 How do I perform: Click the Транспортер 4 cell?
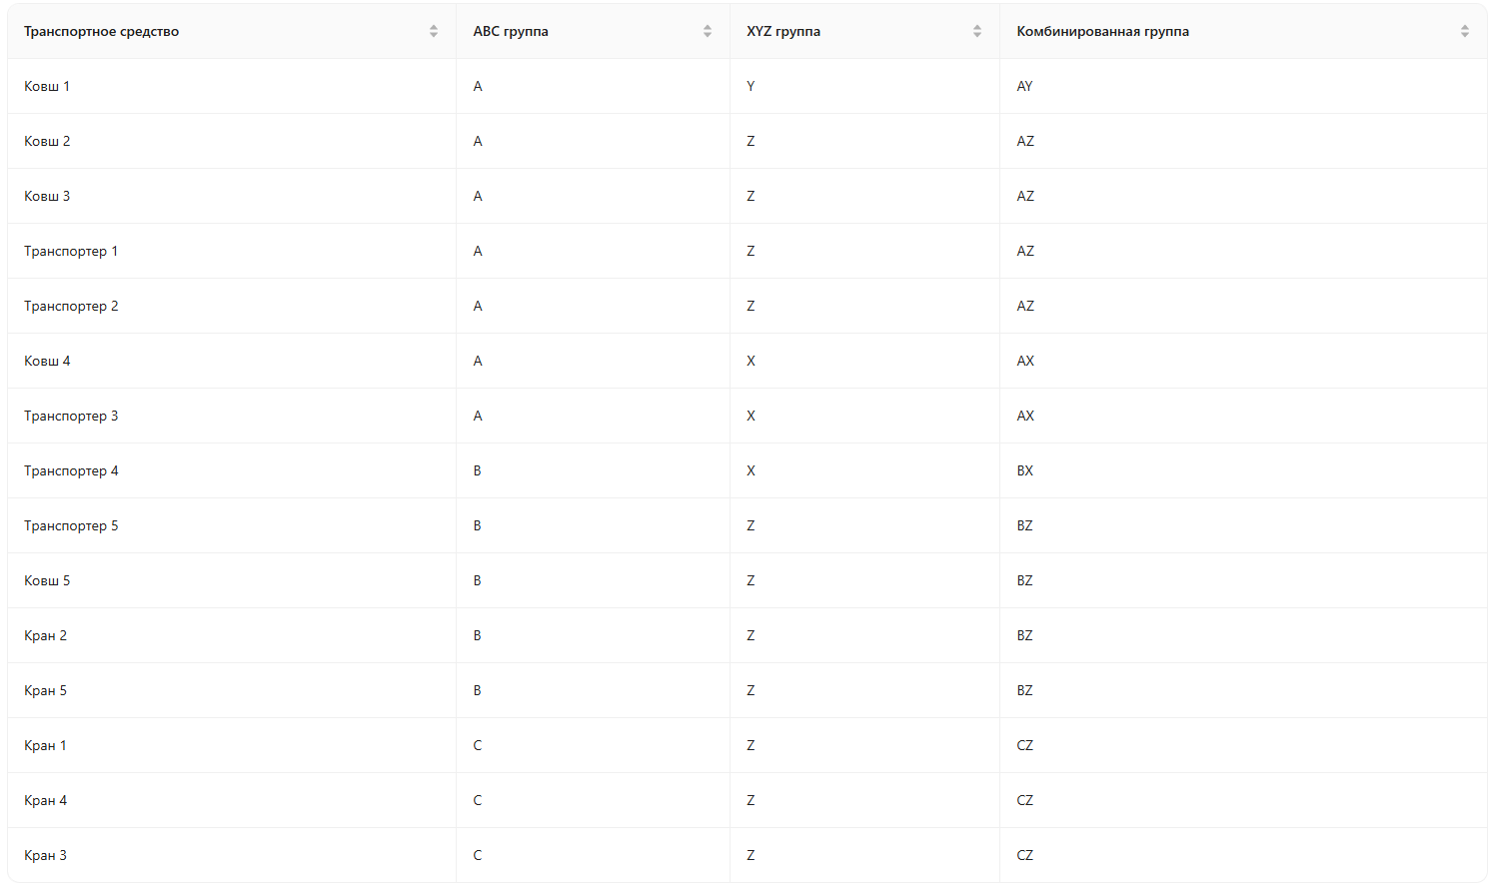pyautogui.click(x=71, y=471)
